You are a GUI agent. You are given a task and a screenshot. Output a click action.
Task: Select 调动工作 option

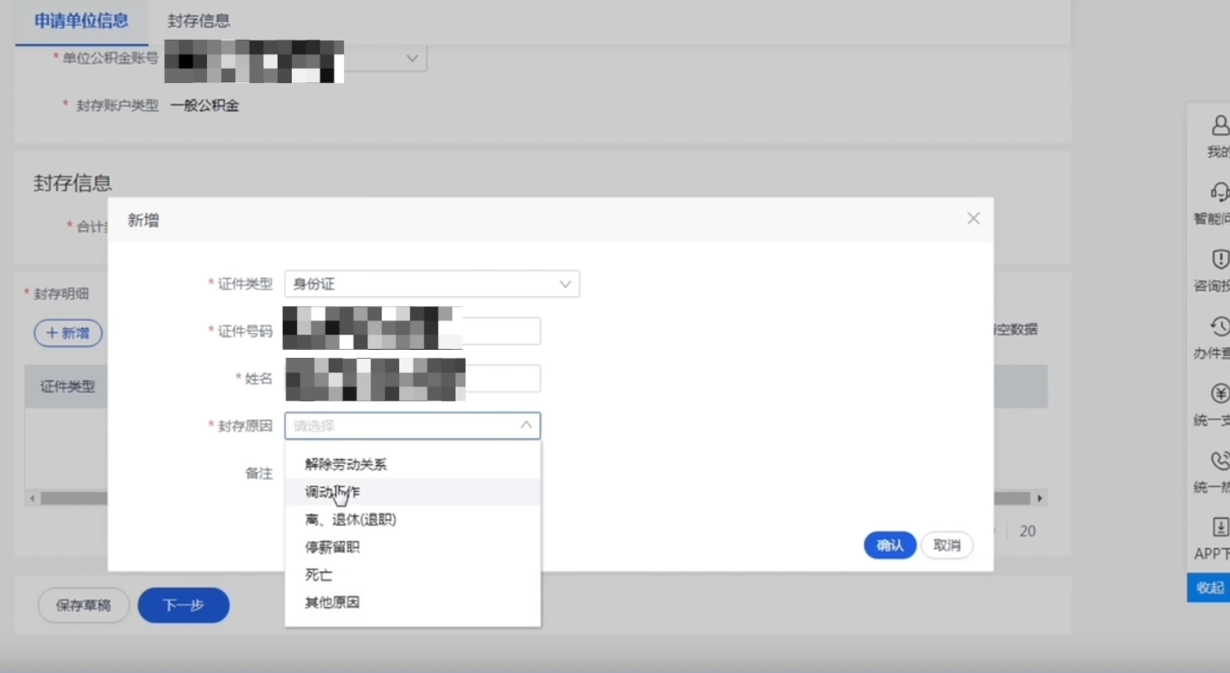(x=412, y=492)
